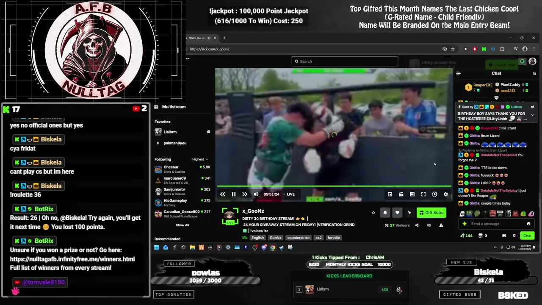The width and height of the screenshot is (542, 305).
Task: Toggle the follow heart for x_GooNz
Action: coord(397,213)
